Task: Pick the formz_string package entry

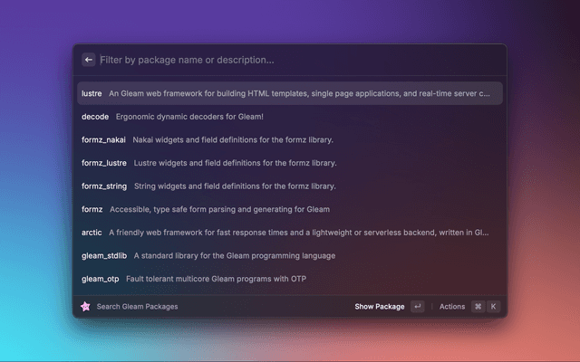Action: [x=104, y=186]
